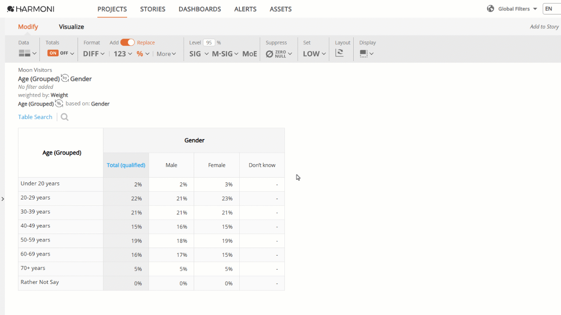
Task: Expand the left side panel arrow
Action: (3, 199)
